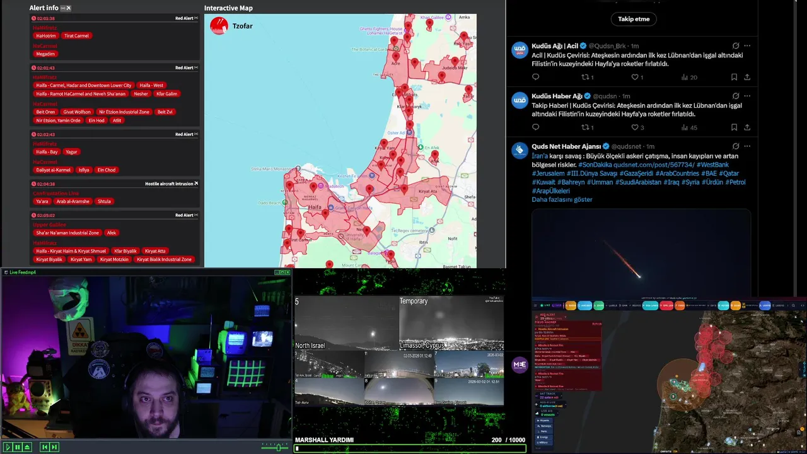
Task: Select the Tirat Carmel alert tag
Action: 76,36
